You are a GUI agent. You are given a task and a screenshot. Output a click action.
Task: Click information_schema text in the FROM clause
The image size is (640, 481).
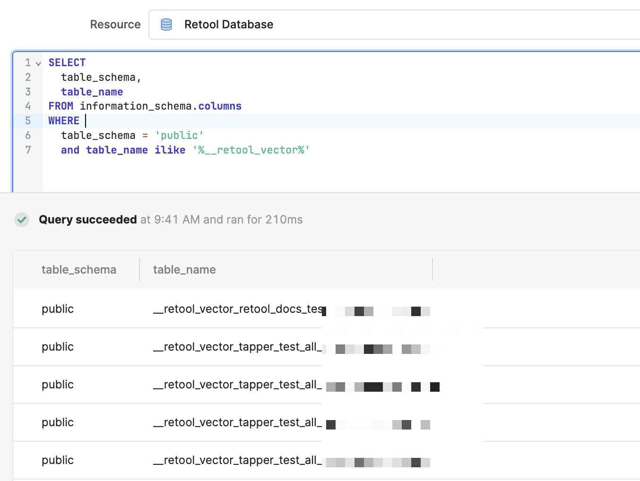tap(136, 106)
